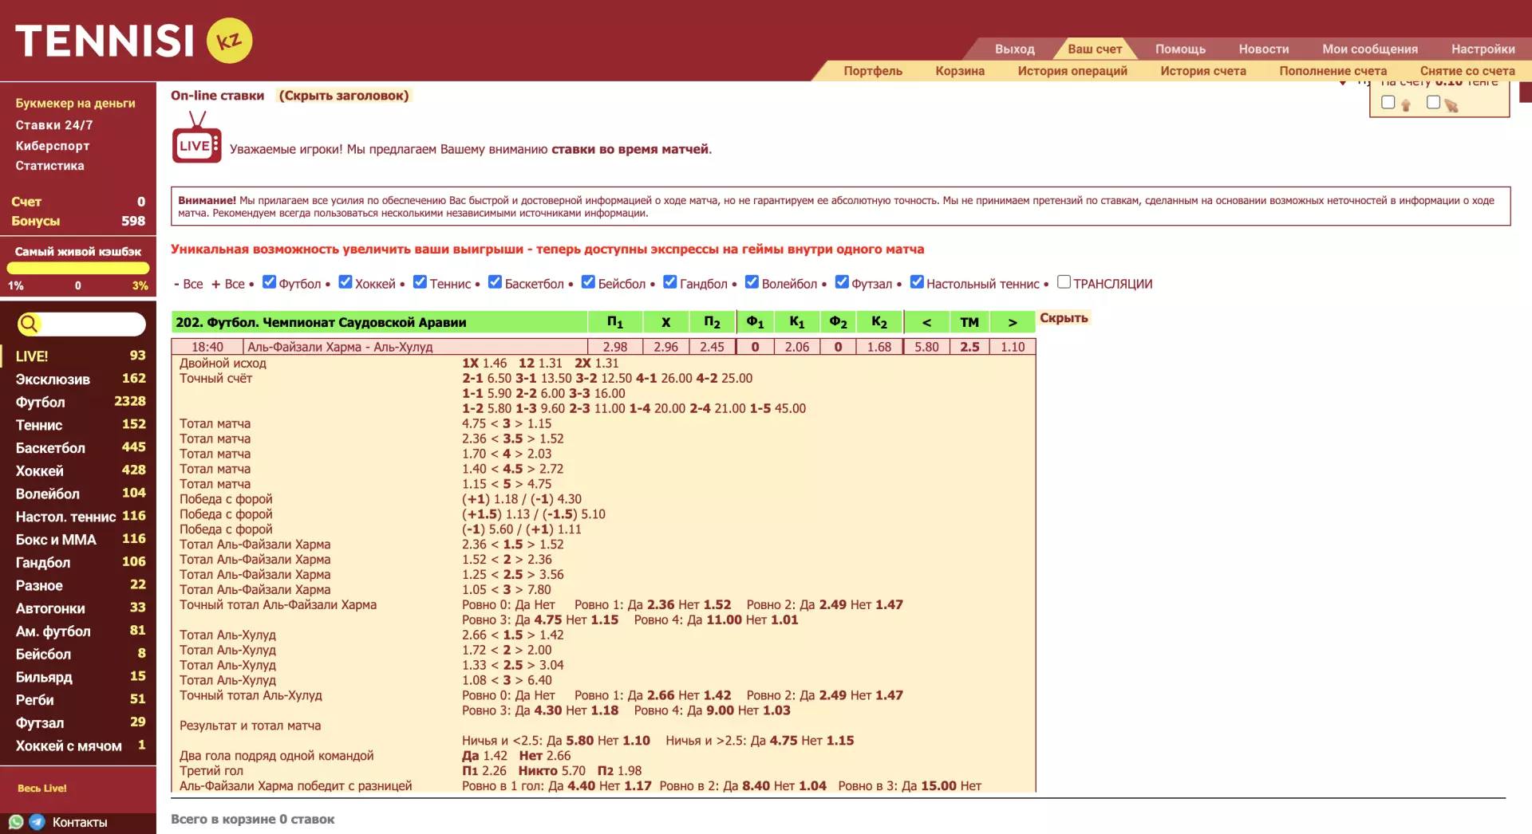This screenshot has height=834, width=1532.
Task: Toggle the Настольный теннис checkbox
Action: tap(917, 281)
